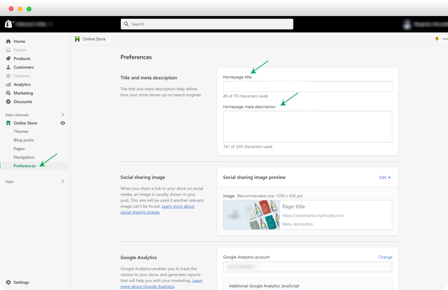Viewport: 448px width, 290px height.
Task: Click into the Homepage title field
Action: click(307, 86)
